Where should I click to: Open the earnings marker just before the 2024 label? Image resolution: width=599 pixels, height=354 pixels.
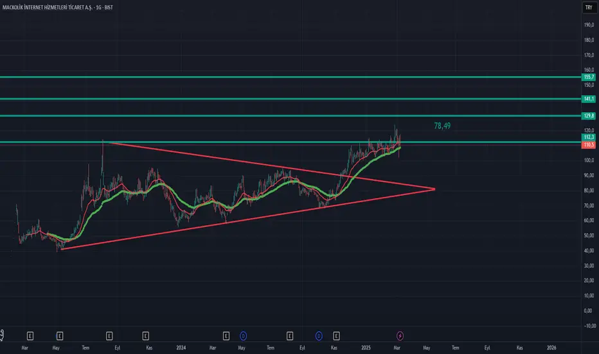pyautogui.click(x=145, y=336)
